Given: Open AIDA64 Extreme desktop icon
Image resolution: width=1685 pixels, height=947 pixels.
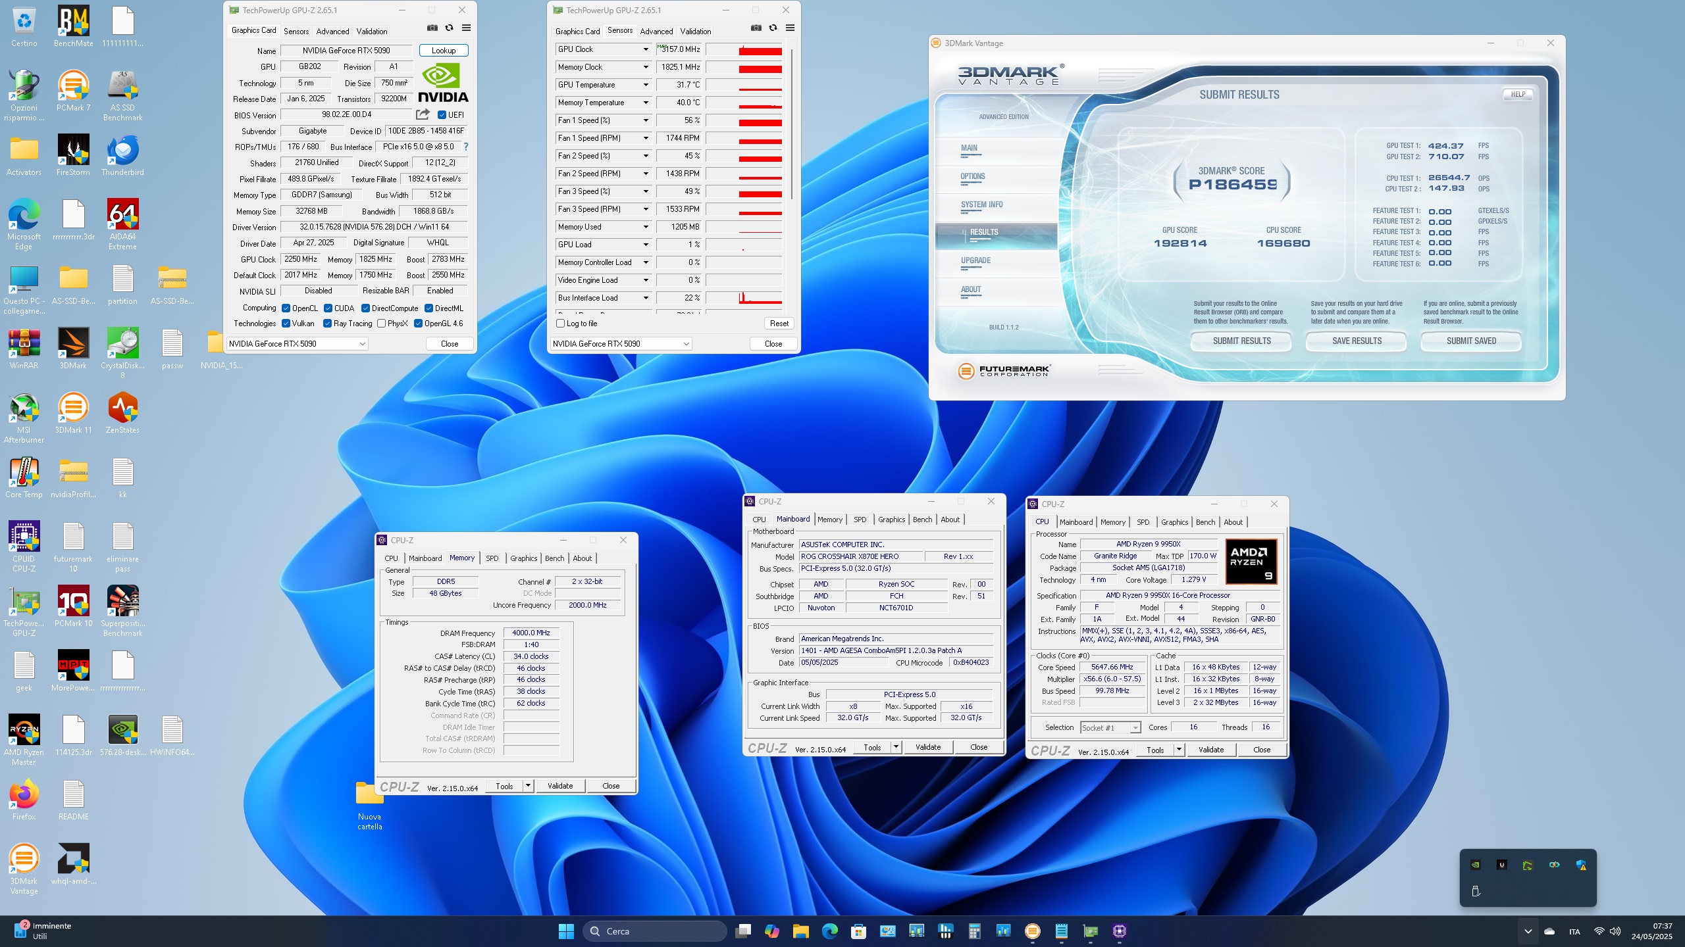Looking at the screenshot, I should click(122, 225).
